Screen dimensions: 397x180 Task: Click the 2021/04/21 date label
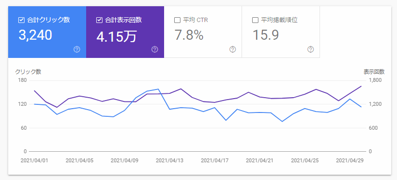pyautogui.click(x=260, y=161)
